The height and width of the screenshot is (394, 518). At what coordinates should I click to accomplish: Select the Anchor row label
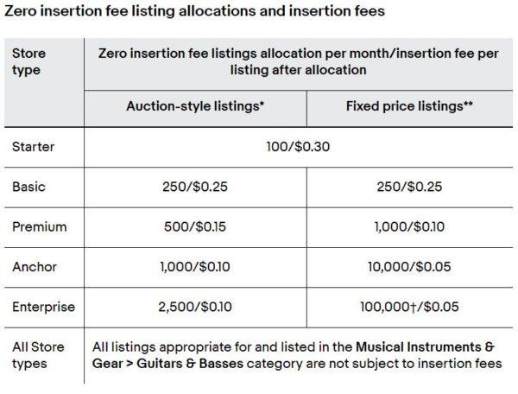[x=35, y=267]
